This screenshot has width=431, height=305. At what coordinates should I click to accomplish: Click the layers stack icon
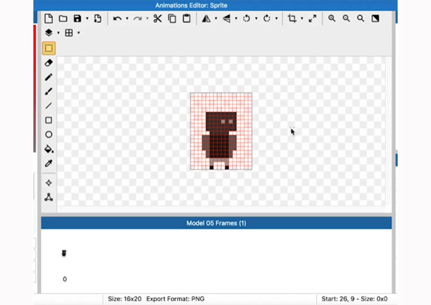[x=49, y=33]
